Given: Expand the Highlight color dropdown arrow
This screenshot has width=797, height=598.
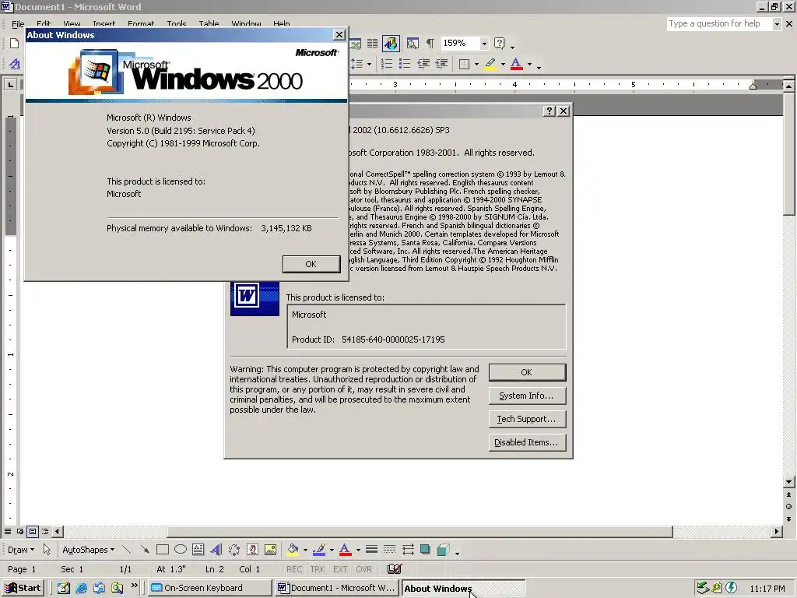Looking at the screenshot, I should point(503,64).
